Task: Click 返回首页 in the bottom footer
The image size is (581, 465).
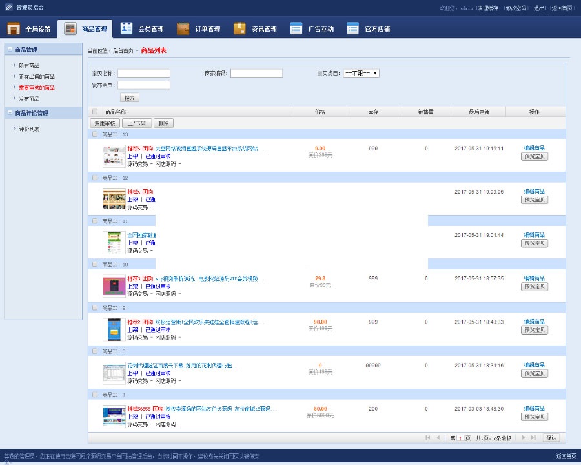Action: pyautogui.click(x=566, y=456)
